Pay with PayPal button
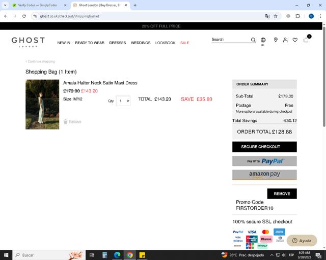This screenshot has height=260, width=326. tap(264, 161)
